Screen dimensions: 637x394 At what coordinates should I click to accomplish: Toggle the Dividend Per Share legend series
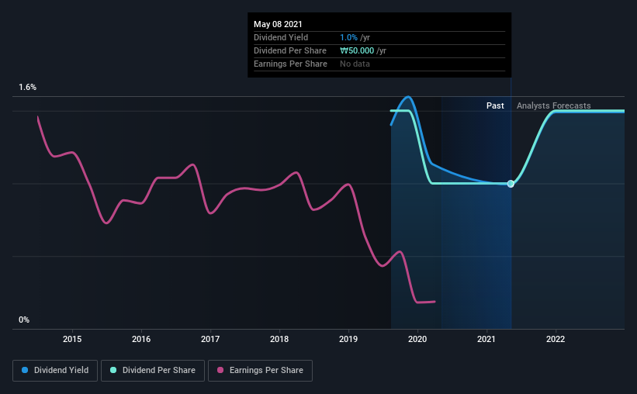point(153,371)
